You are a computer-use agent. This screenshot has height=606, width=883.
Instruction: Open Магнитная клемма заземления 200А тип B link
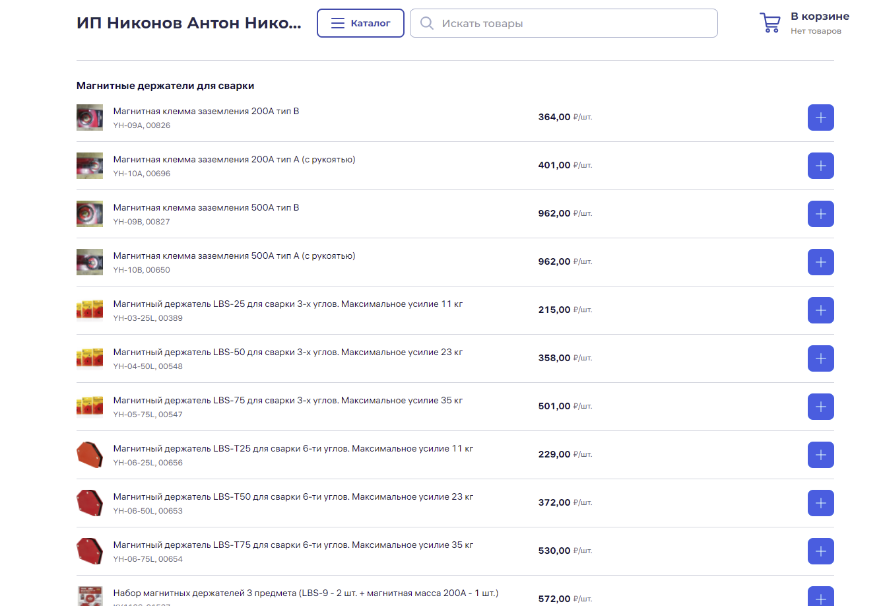click(206, 112)
